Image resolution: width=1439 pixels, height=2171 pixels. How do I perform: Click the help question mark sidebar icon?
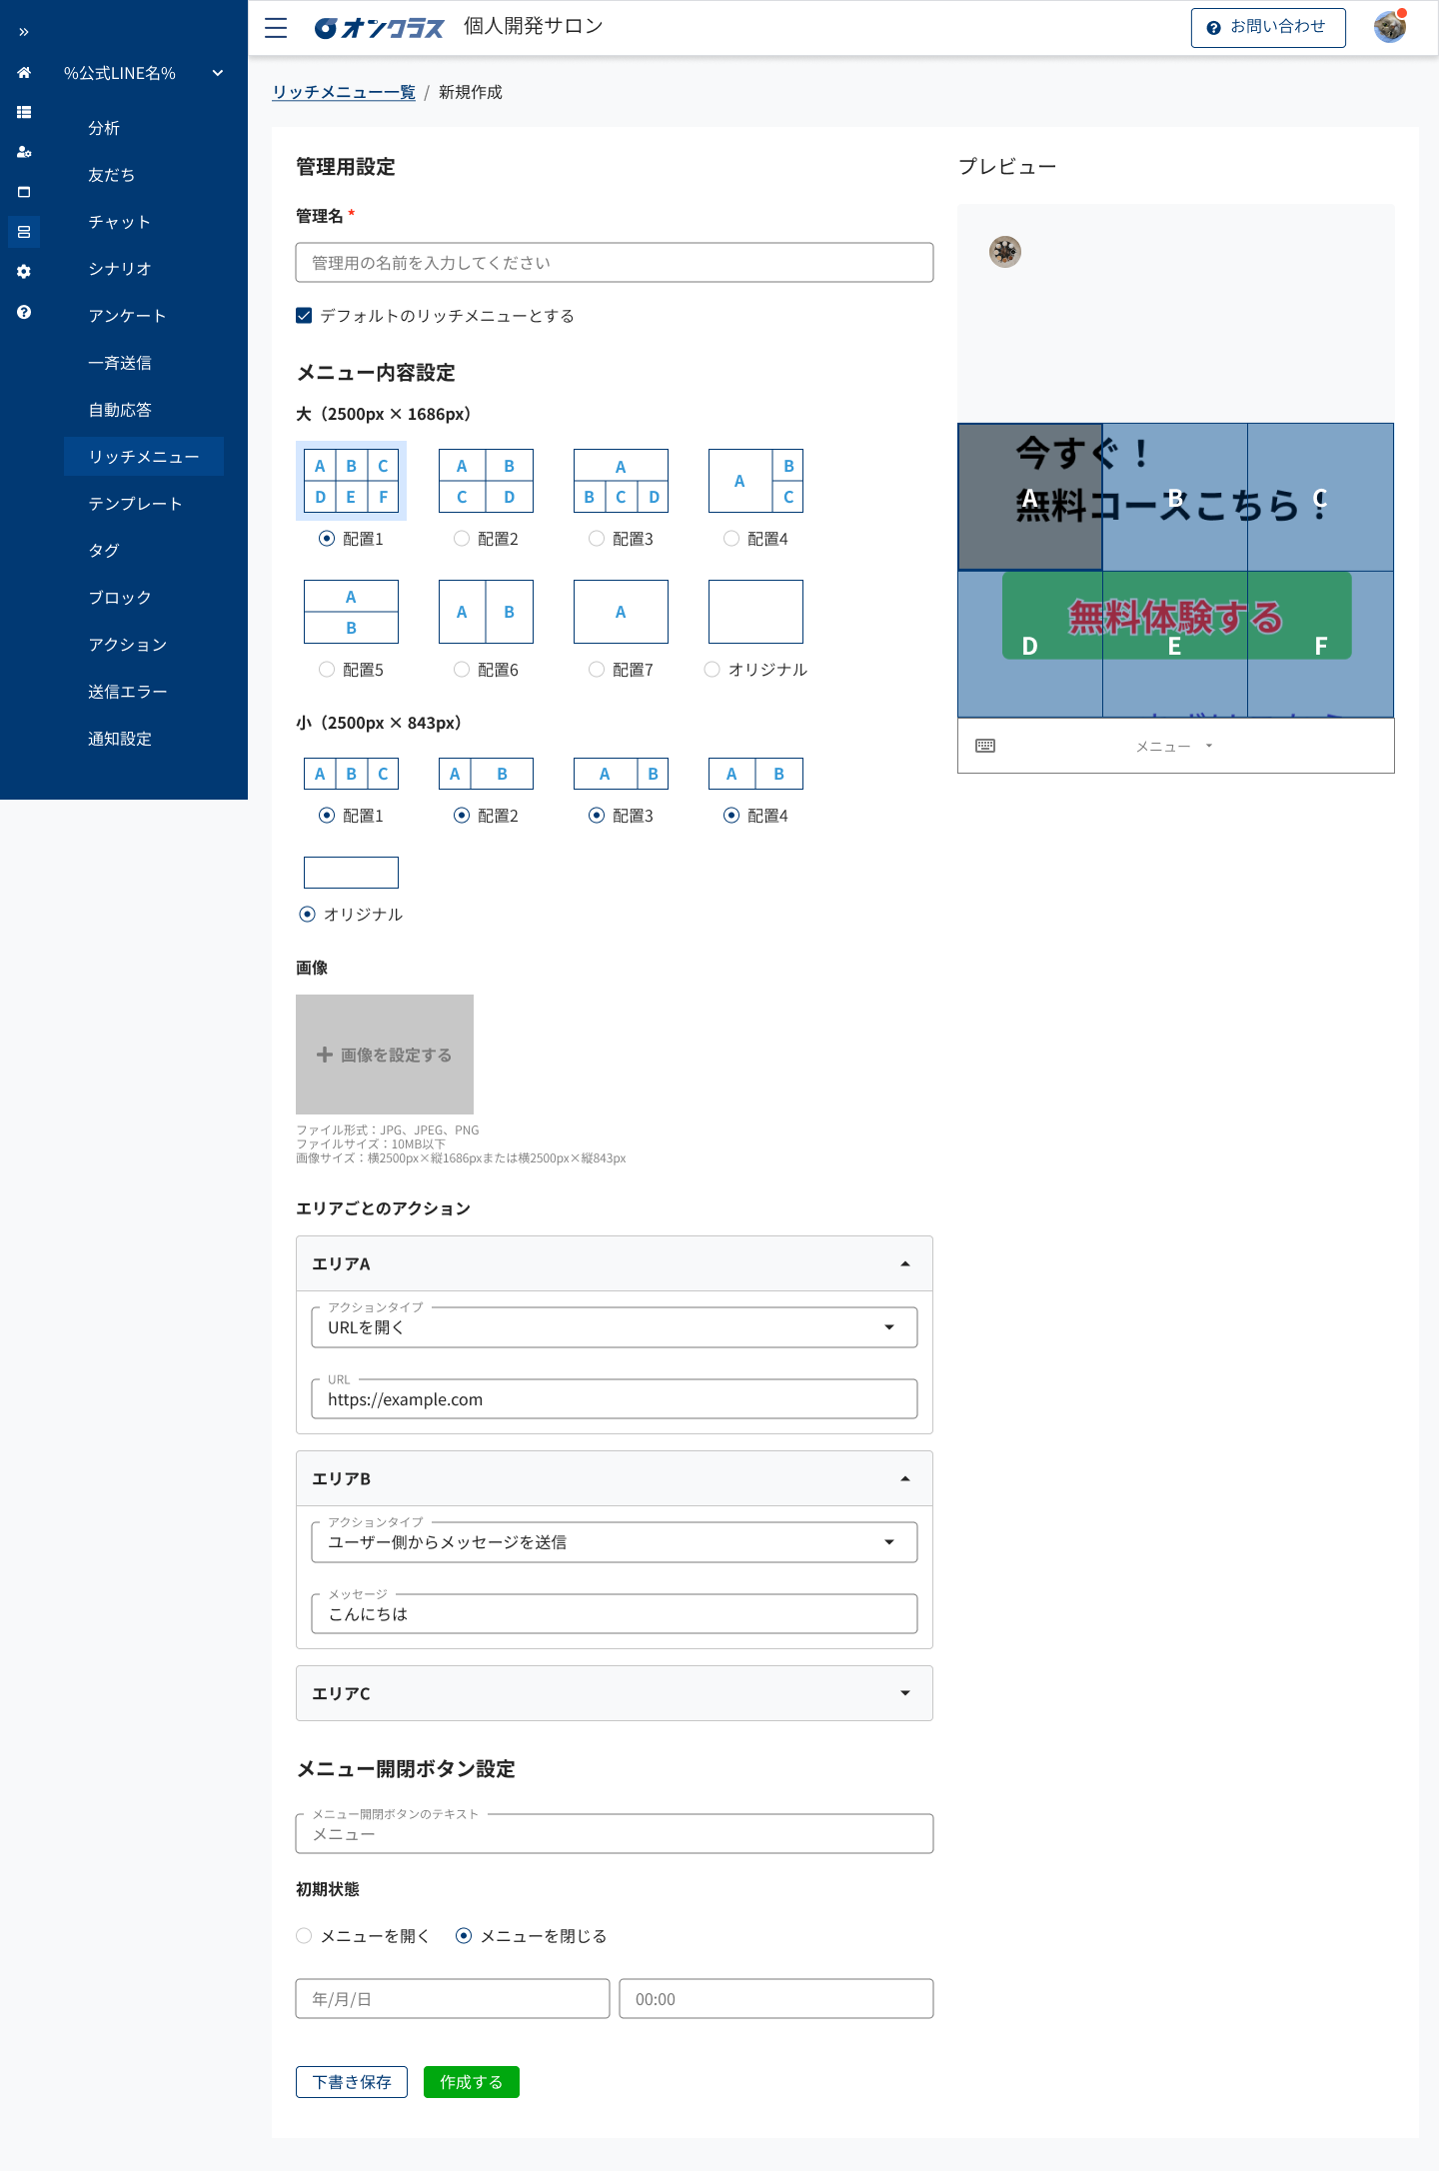pyautogui.click(x=24, y=312)
